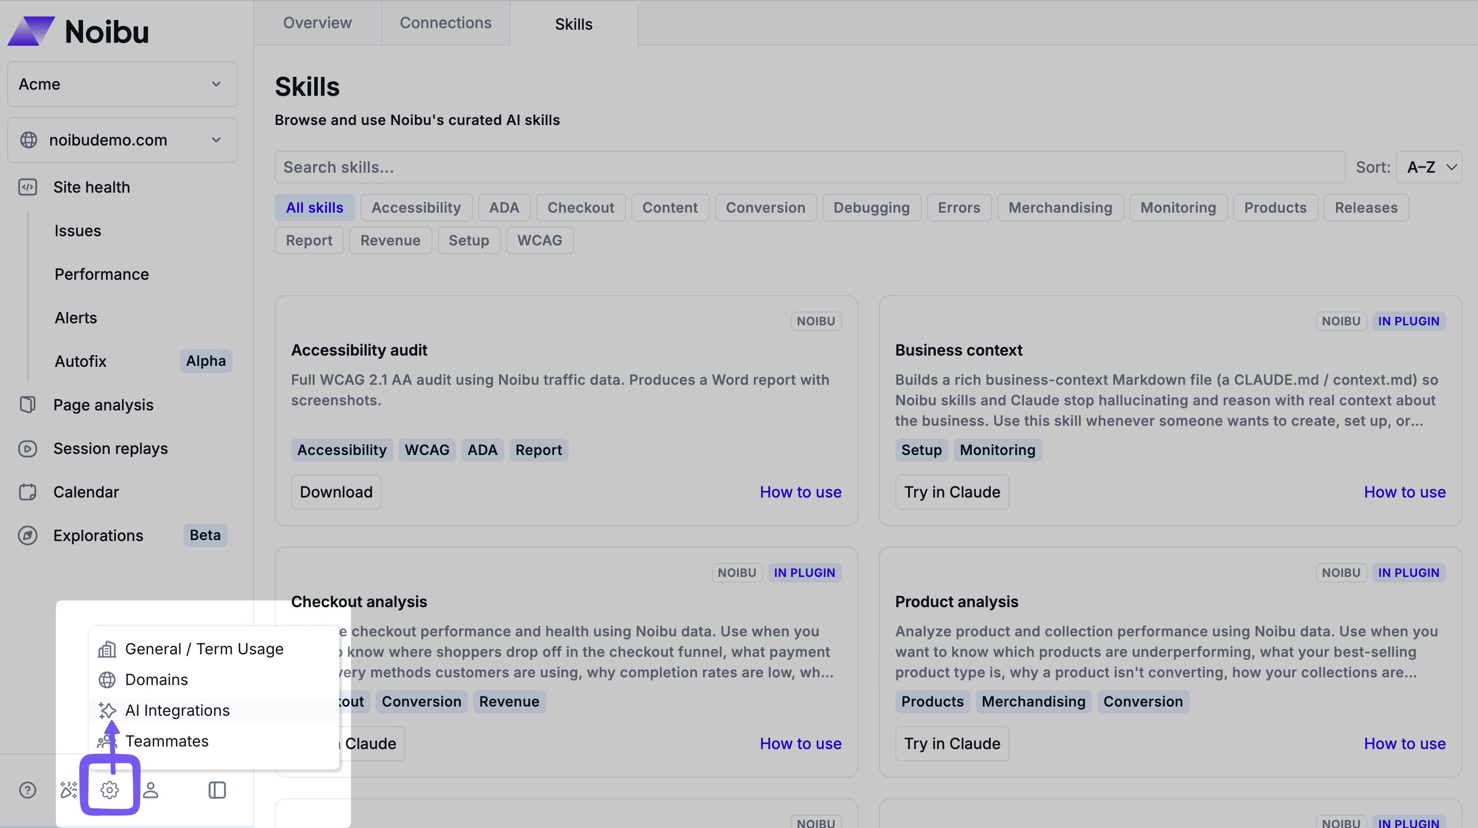
Task: Open the user profile icon
Action: tap(151, 790)
